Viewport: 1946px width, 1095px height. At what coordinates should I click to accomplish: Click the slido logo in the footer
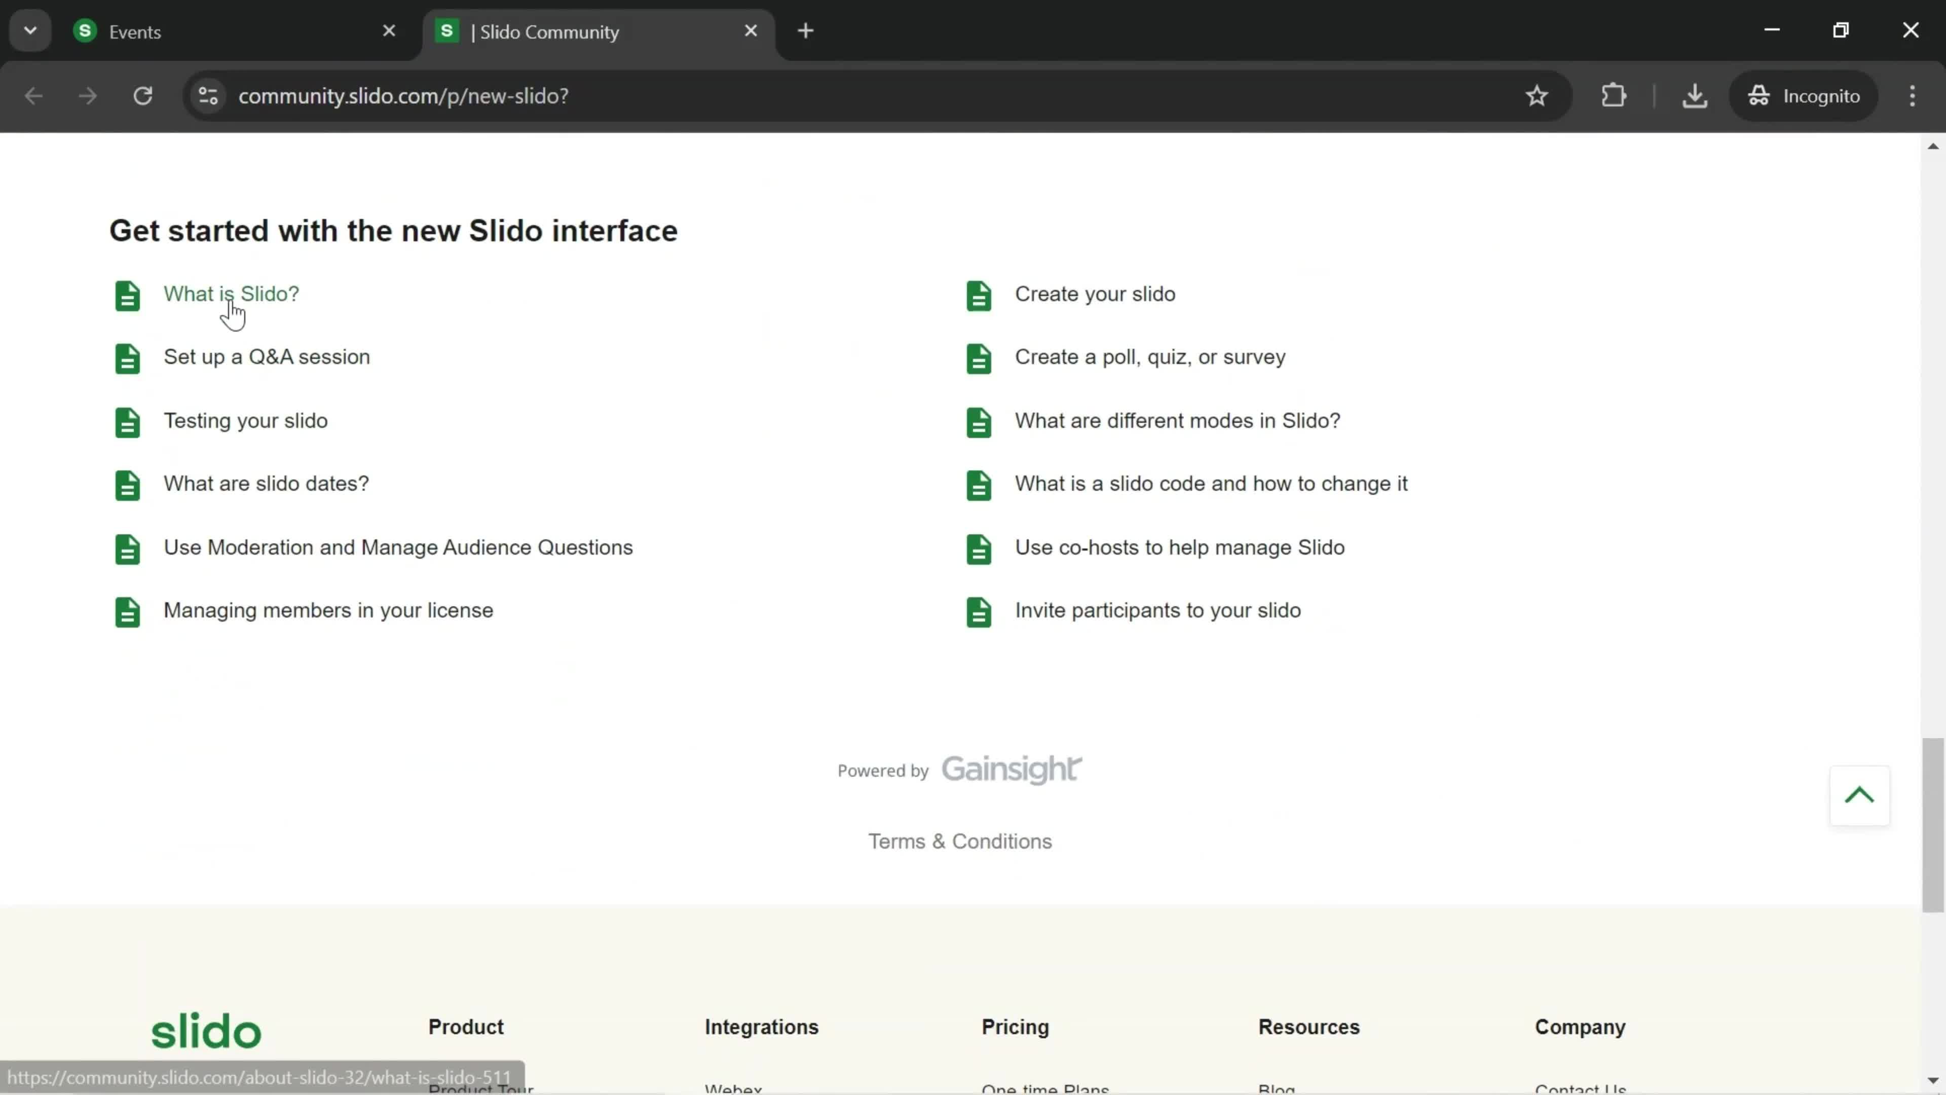click(x=206, y=1032)
